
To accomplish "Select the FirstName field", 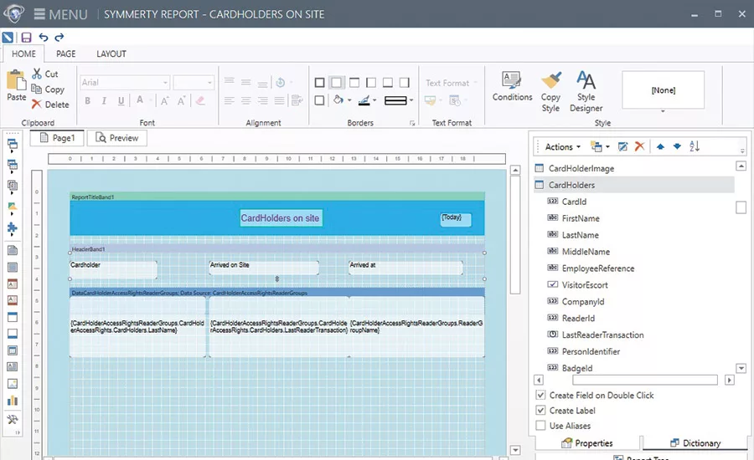I will tap(581, 218).
